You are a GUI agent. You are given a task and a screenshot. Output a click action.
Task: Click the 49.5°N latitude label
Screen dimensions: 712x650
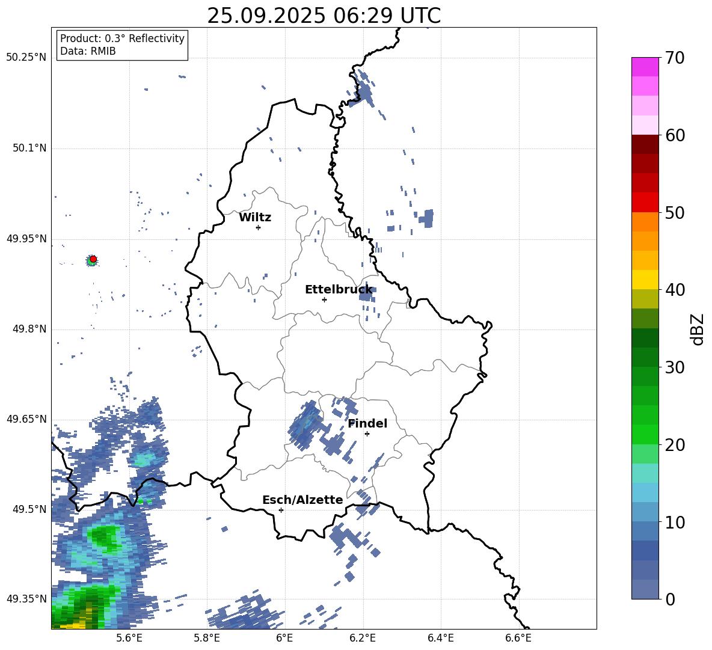29,509
